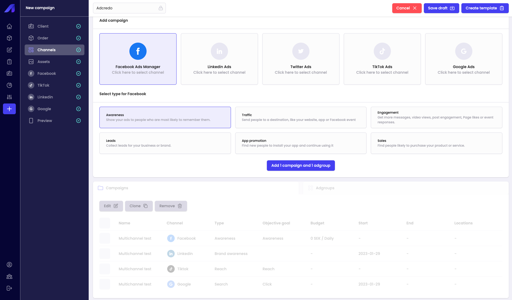Click the Facebook icon in first table row
The width and height of the screenshot is (512, 300).
coord(171,238)
